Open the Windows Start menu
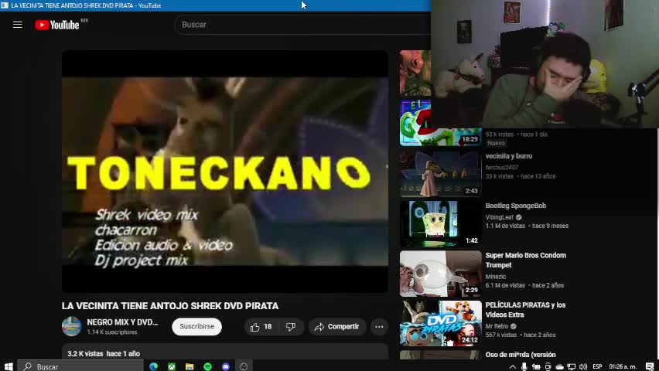The image size is (659, 371). pos(9,366)
